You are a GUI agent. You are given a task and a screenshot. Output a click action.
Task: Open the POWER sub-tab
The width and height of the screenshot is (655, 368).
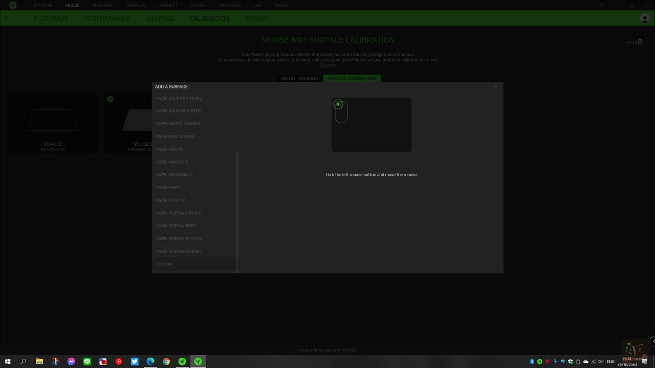[x=257, y=18]
